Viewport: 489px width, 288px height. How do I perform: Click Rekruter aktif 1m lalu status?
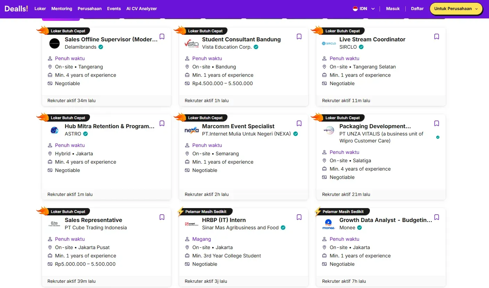tap(70, 194)
